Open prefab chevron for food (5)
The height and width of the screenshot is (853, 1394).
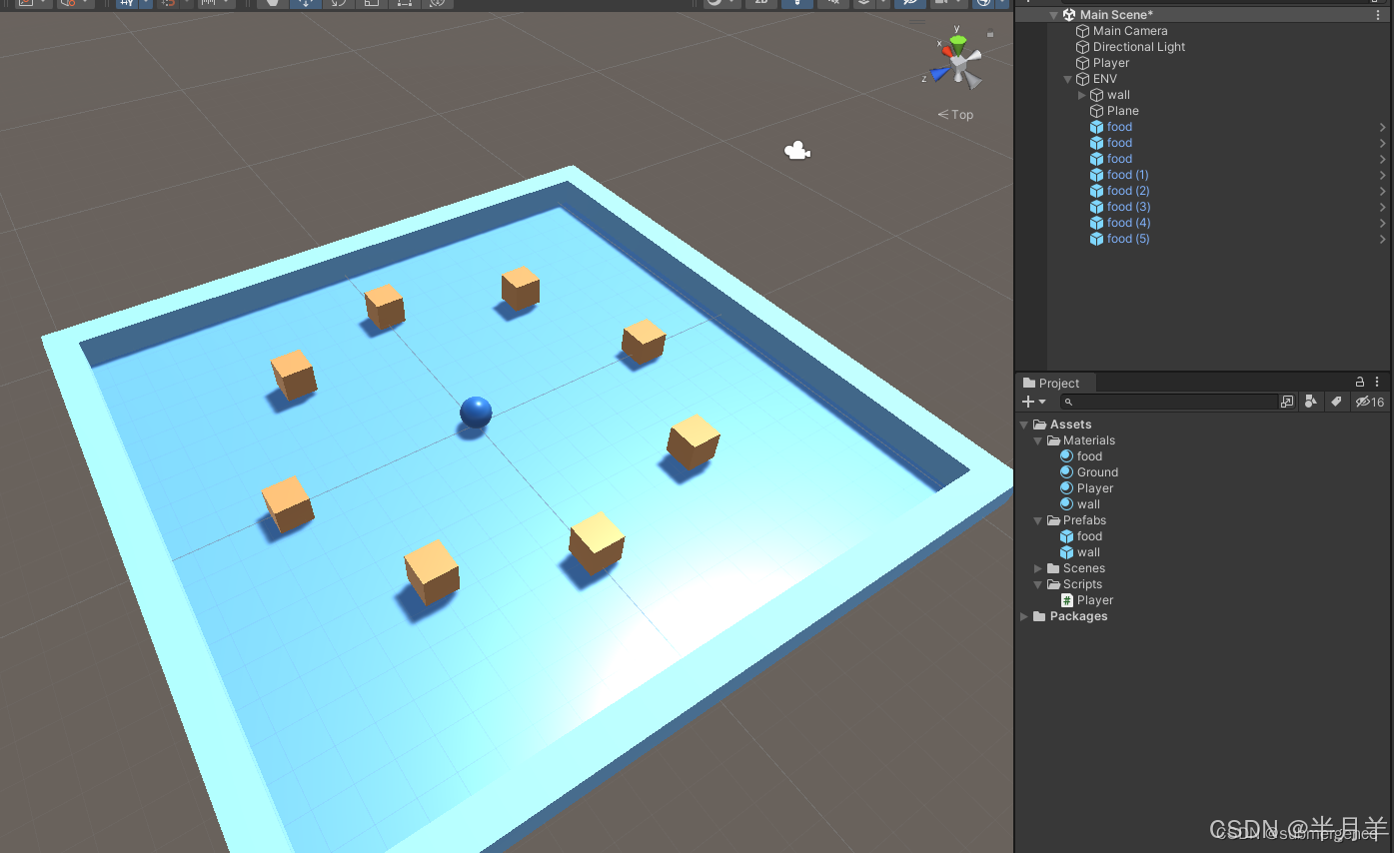[1383, 239]
